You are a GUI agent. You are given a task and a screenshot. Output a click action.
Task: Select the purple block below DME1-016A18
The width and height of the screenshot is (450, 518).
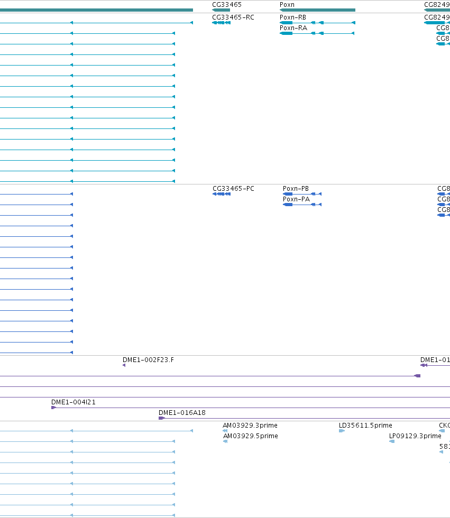coord(162,418)
